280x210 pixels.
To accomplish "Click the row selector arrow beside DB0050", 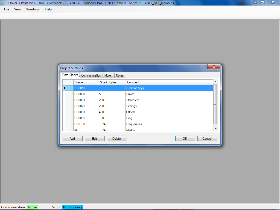I will coord(65,88).
